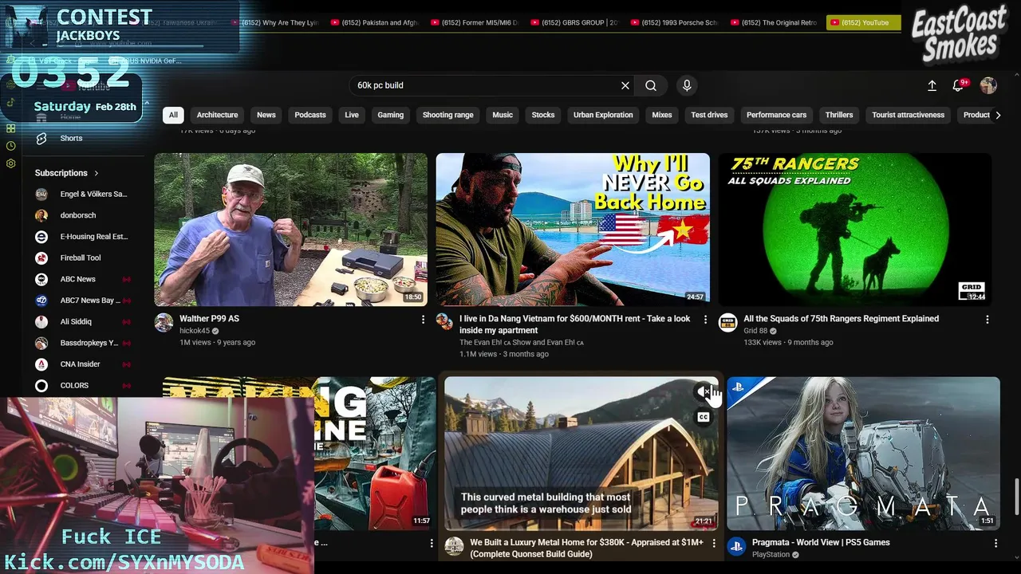Screen dimensions: 1021x574
Task: Click the Engel & Völkers channel avatar
Action: point(41,194)
